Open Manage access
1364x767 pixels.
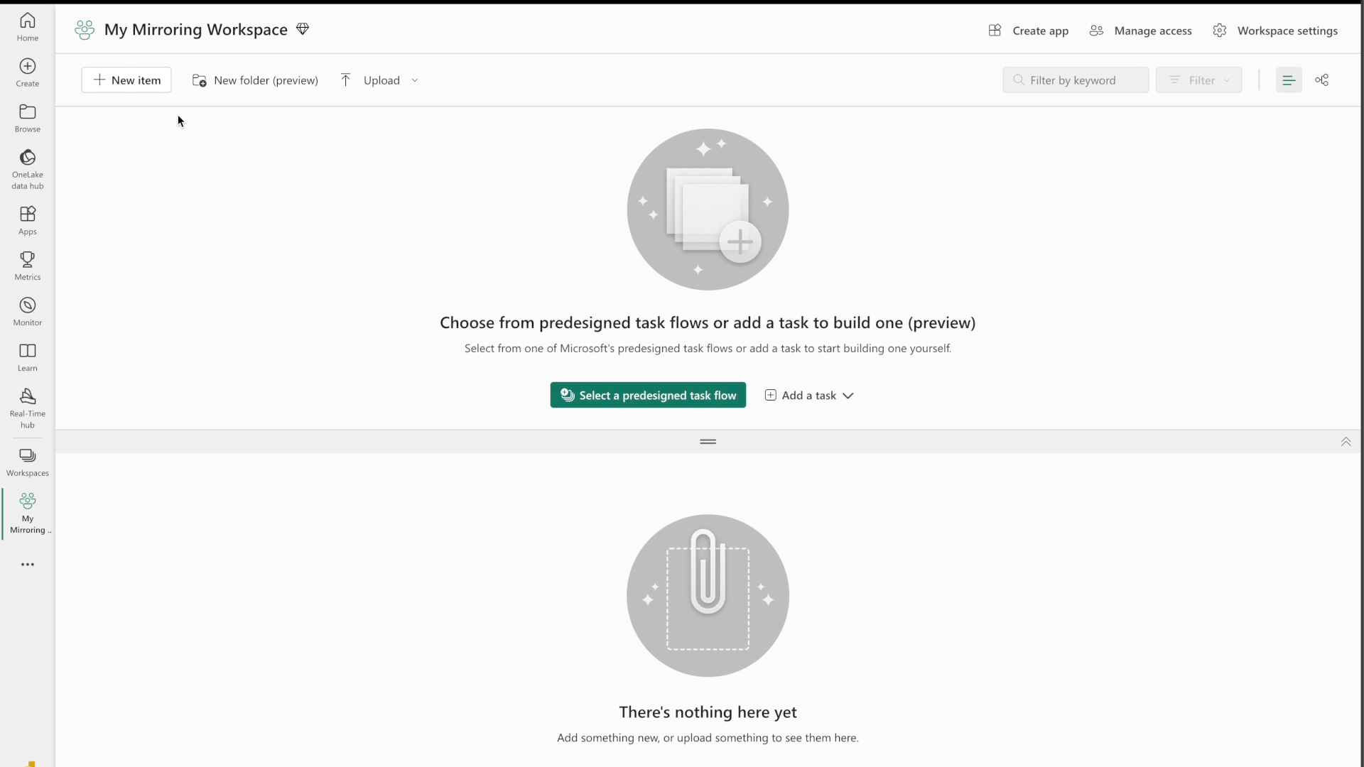click(x=1140, y=31)
